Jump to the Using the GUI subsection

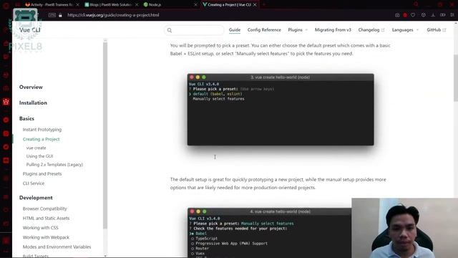tap(40, 156)
